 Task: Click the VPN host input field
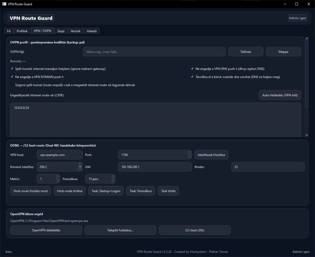pos(59,155)
